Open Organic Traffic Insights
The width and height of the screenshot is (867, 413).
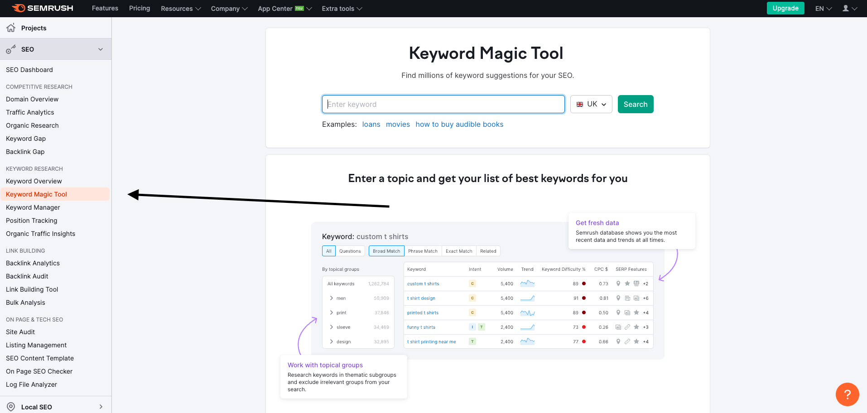pos(41,234)
